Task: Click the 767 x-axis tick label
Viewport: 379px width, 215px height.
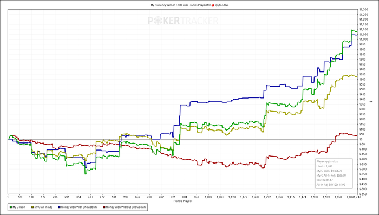Action: click(x=161, y=197)
